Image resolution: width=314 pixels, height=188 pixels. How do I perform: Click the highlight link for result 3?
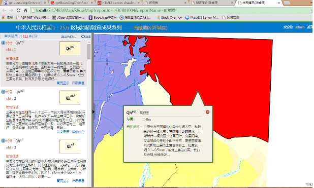(x=62, y=181)
